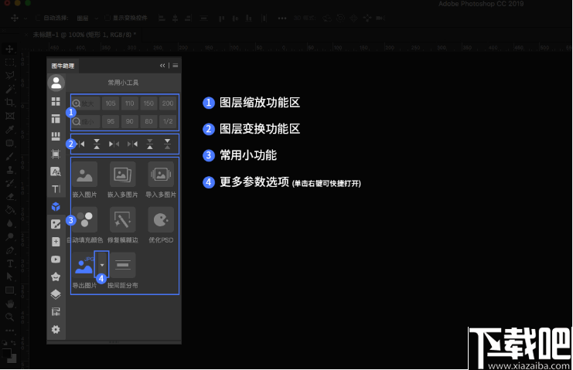
Task: Scale layer to 105 percent
Action: tap(111, 104)
